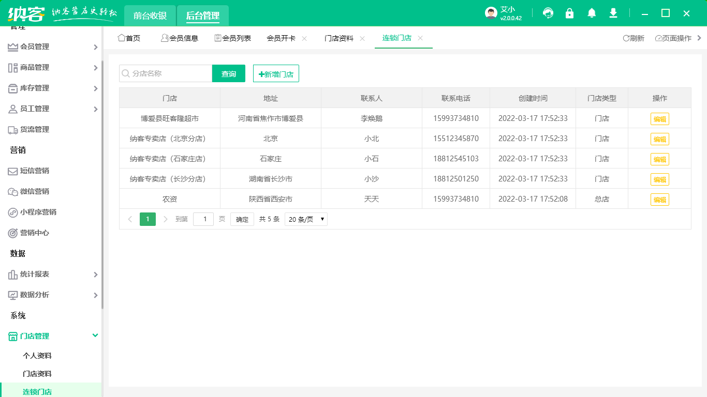Viewport: 707px width, 397px height.
Task: Click the lock icon in the title bar
Action: 570,13
